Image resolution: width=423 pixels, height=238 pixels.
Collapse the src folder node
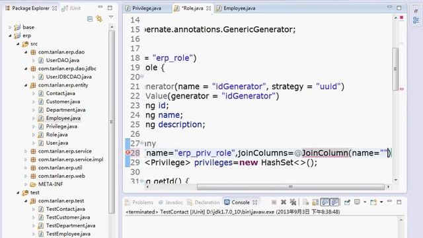coord(18,44)
